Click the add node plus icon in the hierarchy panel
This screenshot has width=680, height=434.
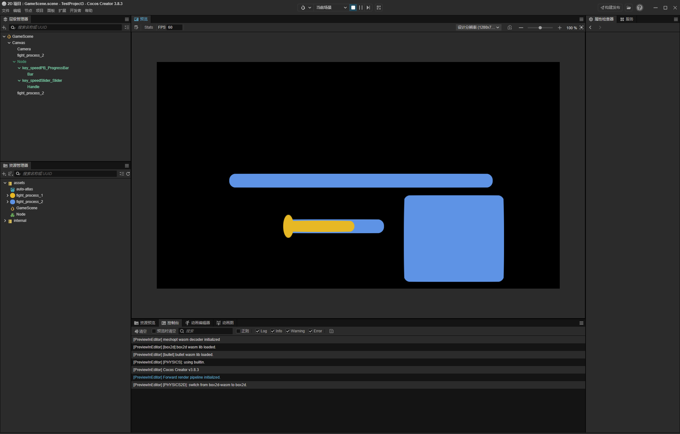click(4, 27)
